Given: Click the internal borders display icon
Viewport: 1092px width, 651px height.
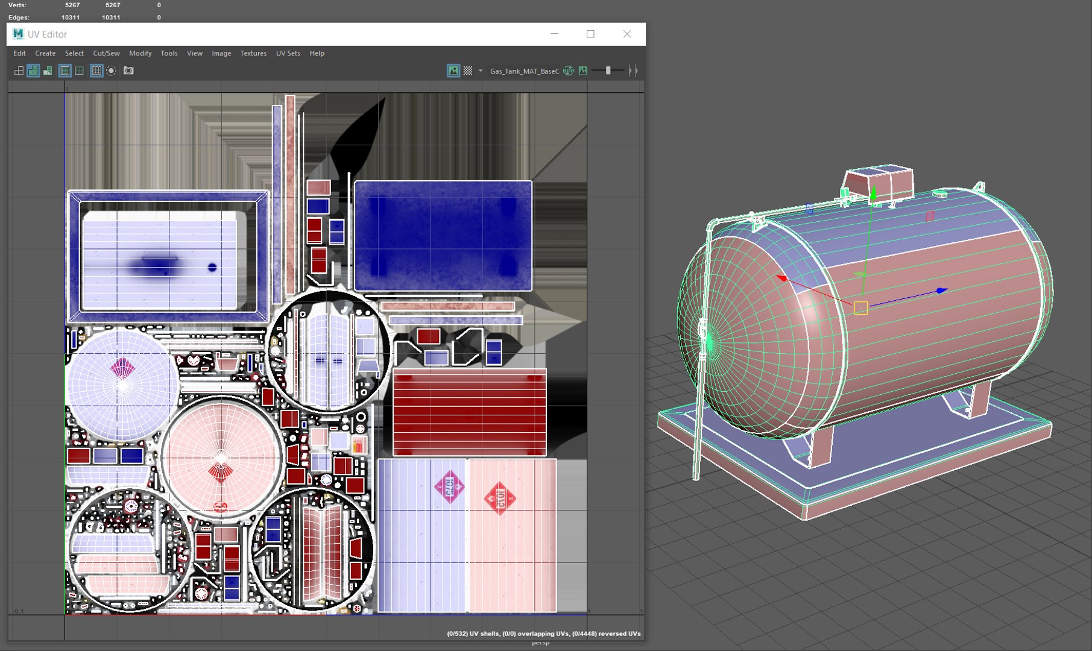Looking at the screenshot, I should coord(79,71).
